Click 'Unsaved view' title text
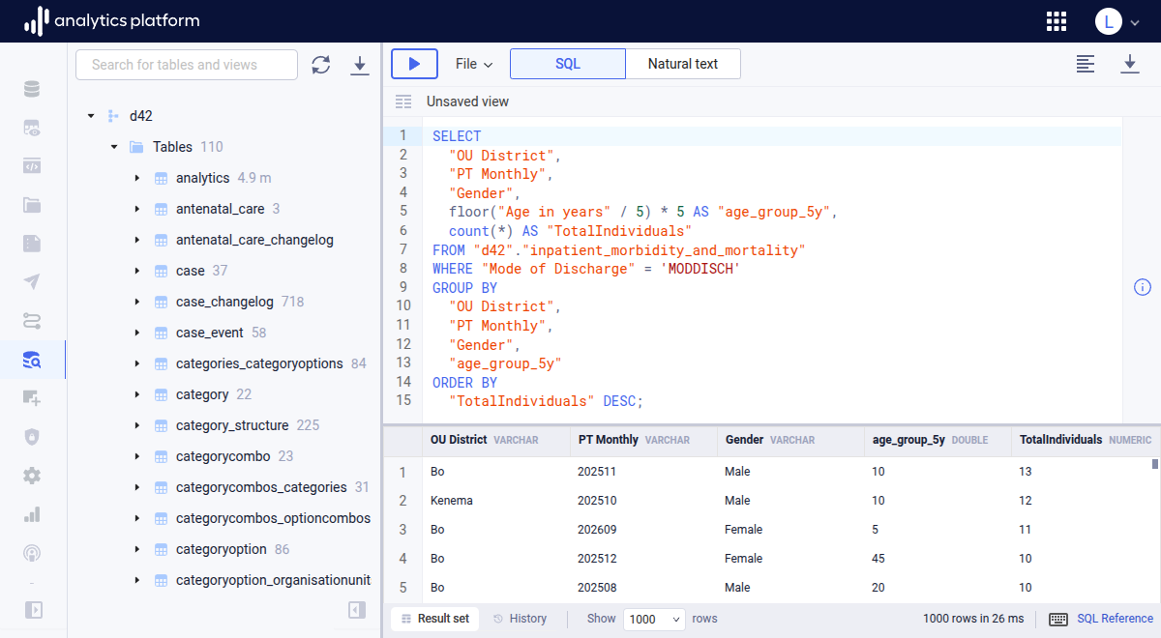The image size is (1161, 638). [x=467, y=101]
